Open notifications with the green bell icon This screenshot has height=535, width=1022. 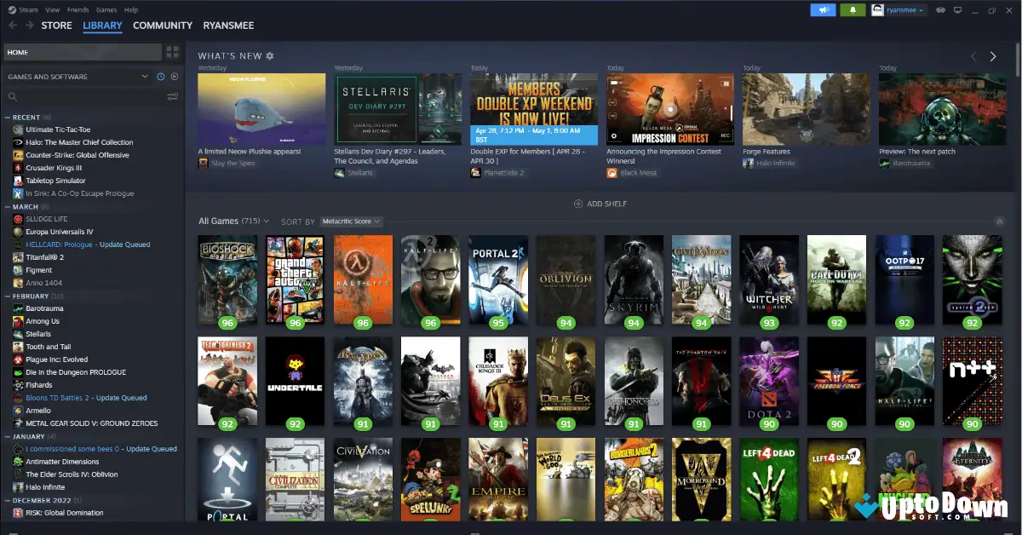point(853,10)
